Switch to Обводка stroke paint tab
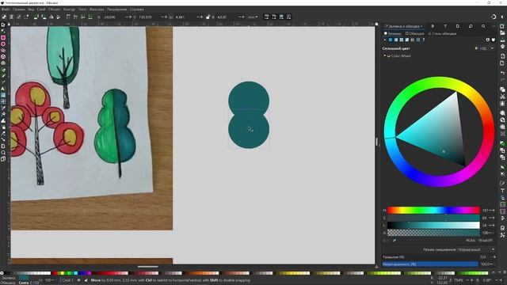507x285 pixels. coord(414,33)
